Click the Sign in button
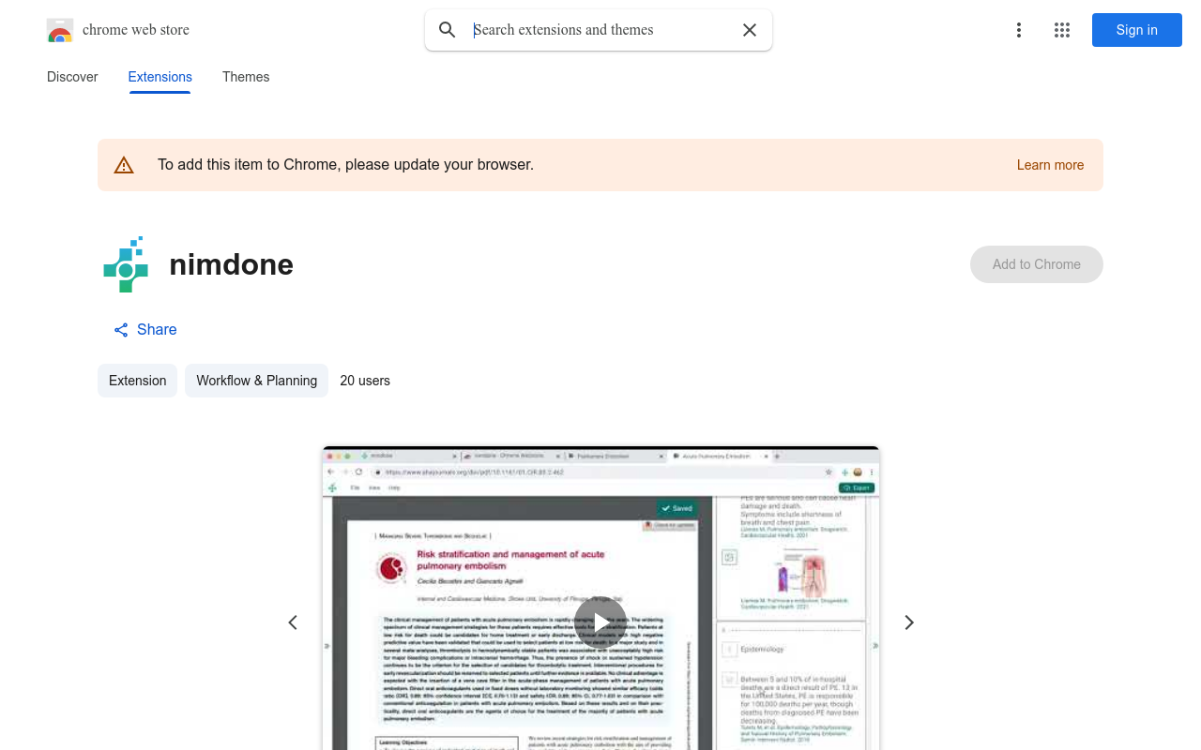This screenshot has height=750, width=1201. coord(1137,30)
